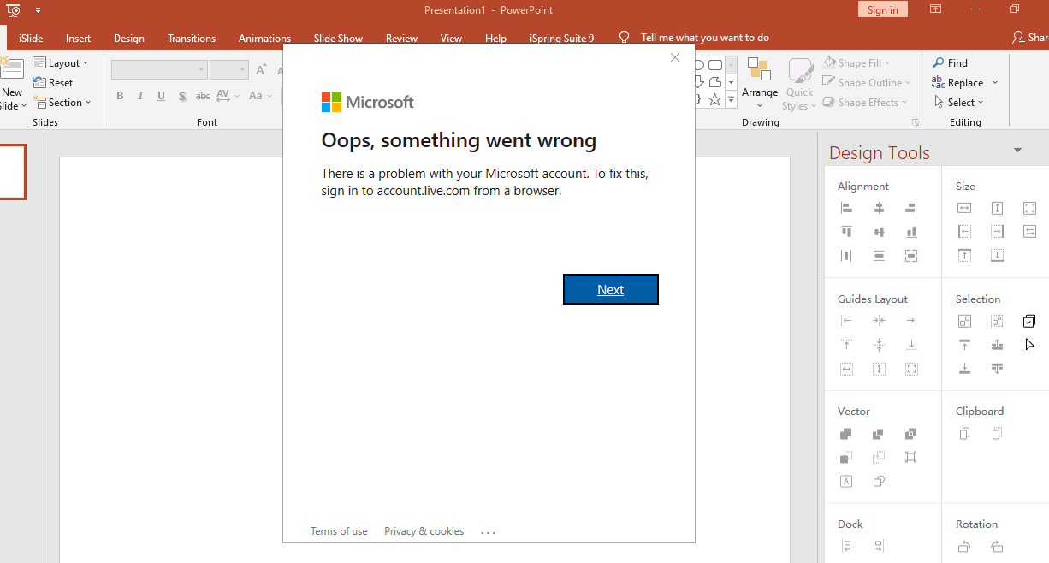
Task: Click the Sign in button in title bar
Action: tap(882, 9)
